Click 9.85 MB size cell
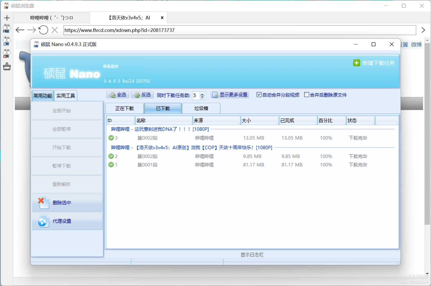Viewport: 431px width, 286px height. click(252, 156)
